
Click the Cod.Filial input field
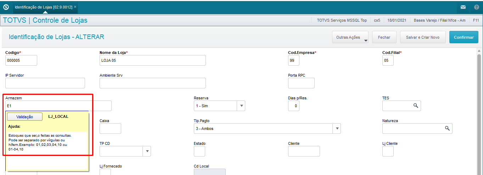tap(388, 60)
